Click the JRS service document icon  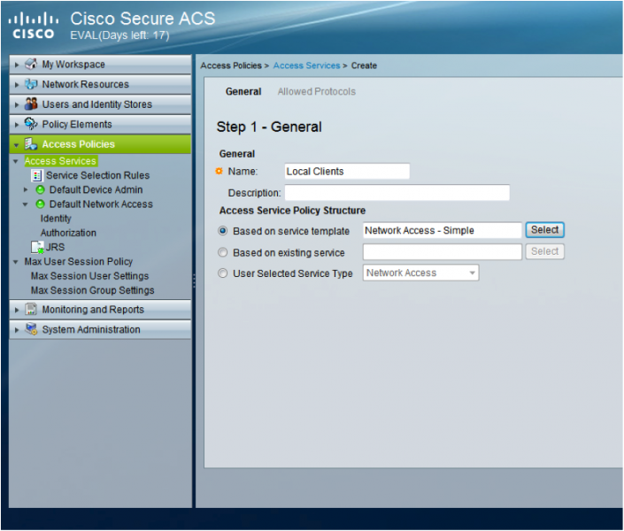tap(37, 247)
